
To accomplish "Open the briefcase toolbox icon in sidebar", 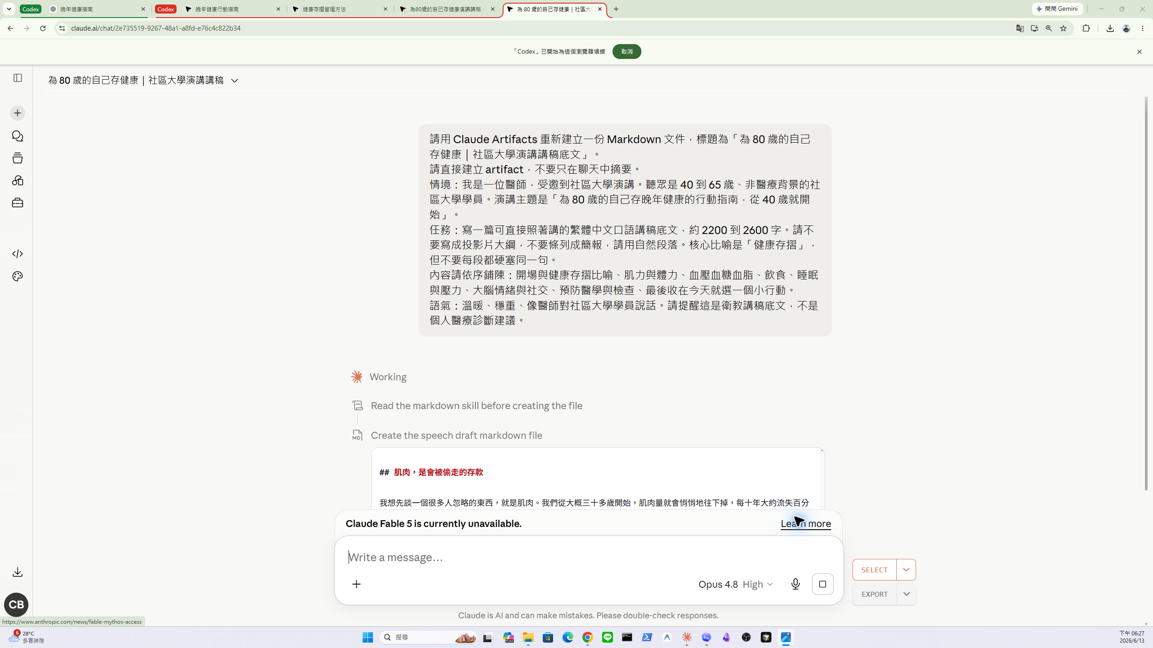I will tap(18, 203).
